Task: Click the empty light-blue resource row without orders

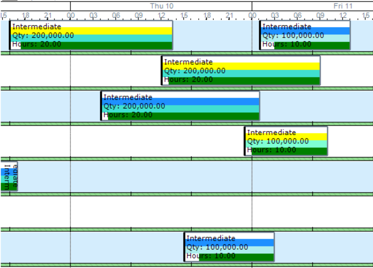Action: [160, 176]
